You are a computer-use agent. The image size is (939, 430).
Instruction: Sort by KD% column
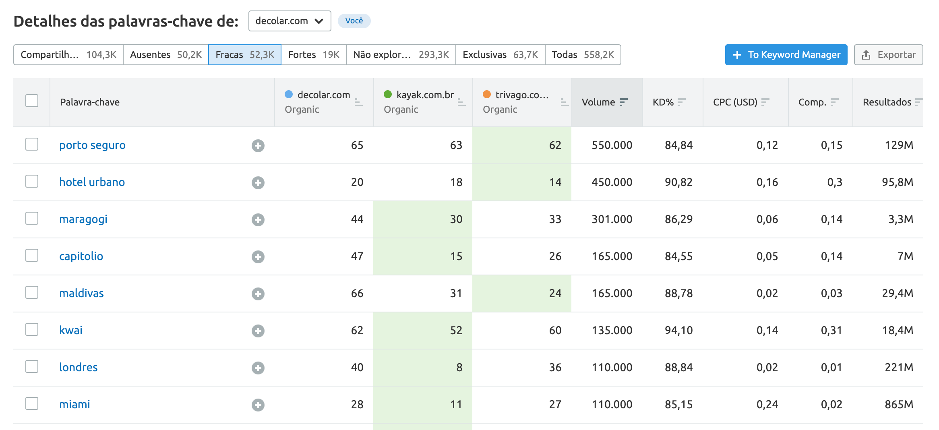(x=681, y=102)
